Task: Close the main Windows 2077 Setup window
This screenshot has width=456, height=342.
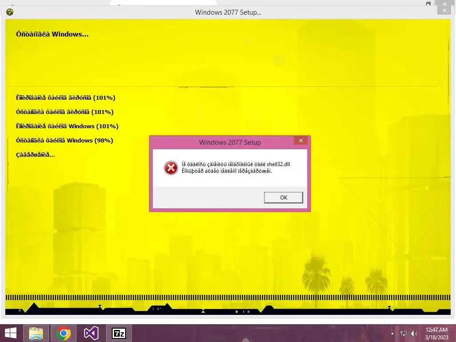Action: [444, 11]
